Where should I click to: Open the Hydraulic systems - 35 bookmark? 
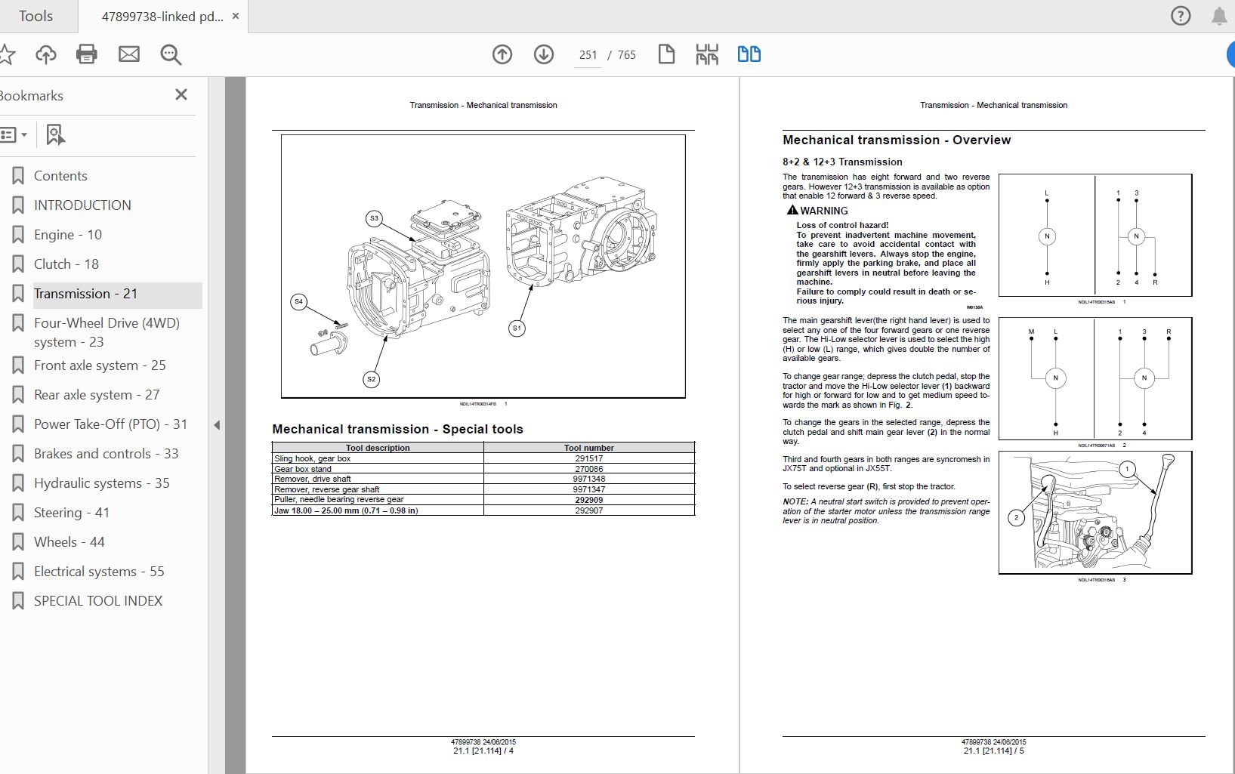tap(101, 483)
